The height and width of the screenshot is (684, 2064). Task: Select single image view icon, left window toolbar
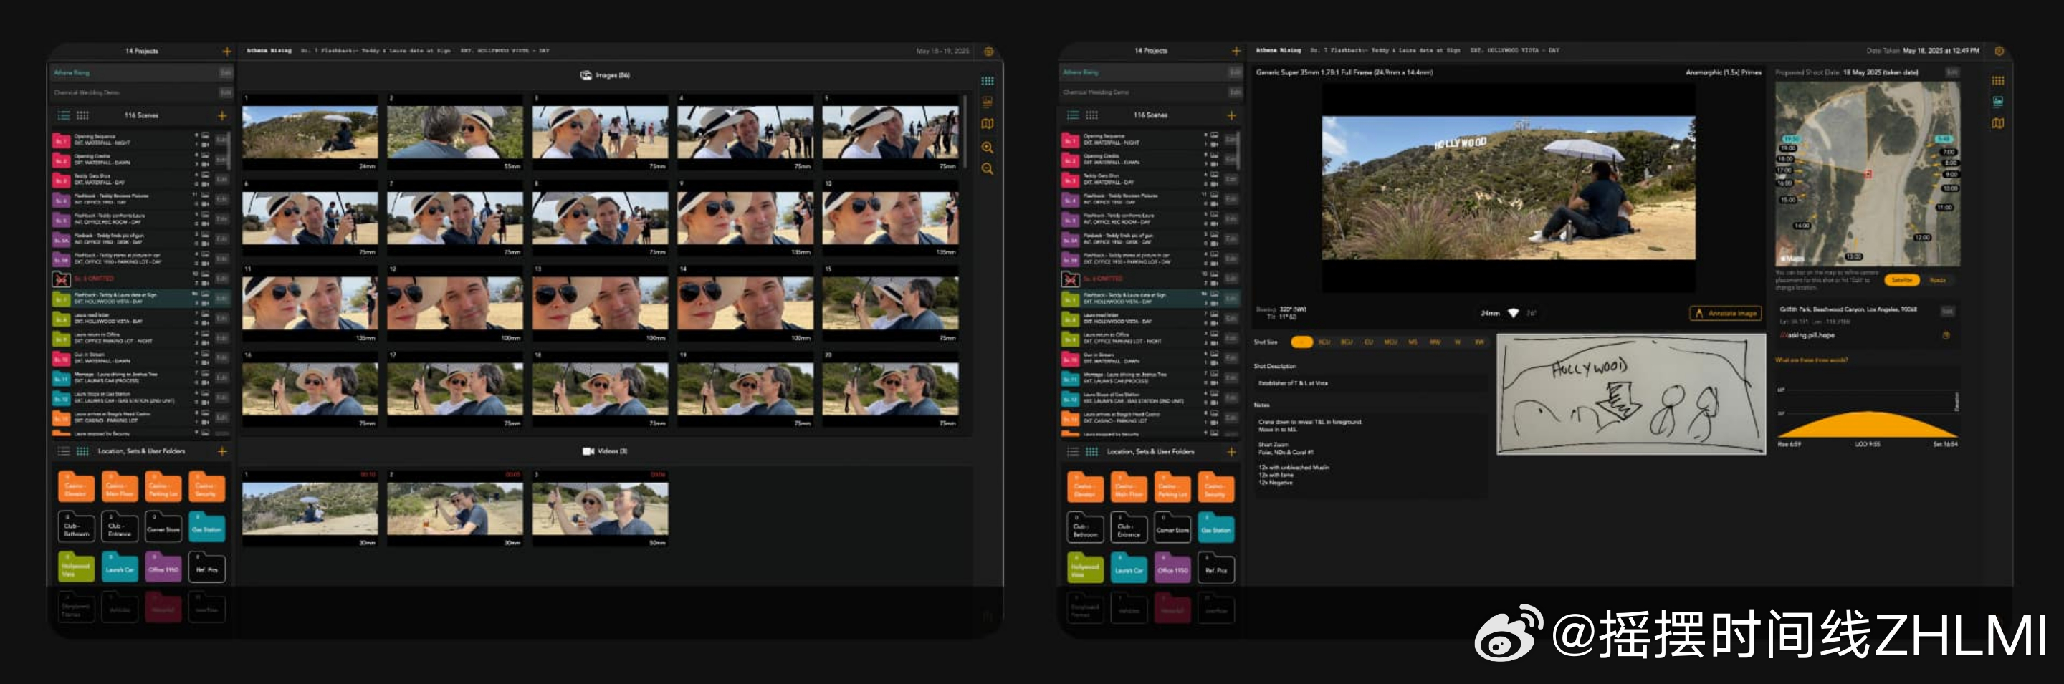(x=987, y=102)
